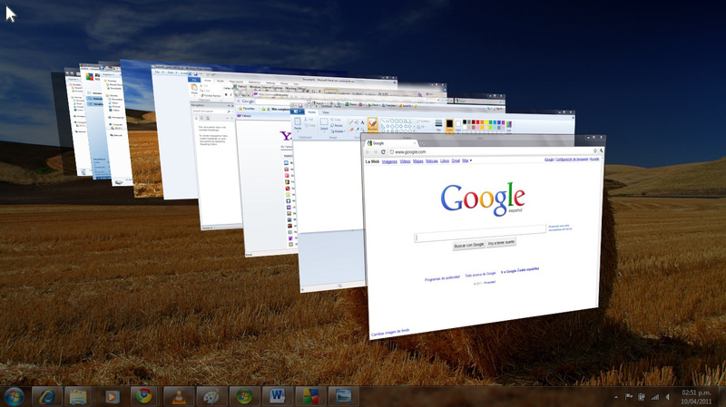This screenshot has height=407, width=726.
Task: Click Chrome's reload button
Action: tap(383, 151)
